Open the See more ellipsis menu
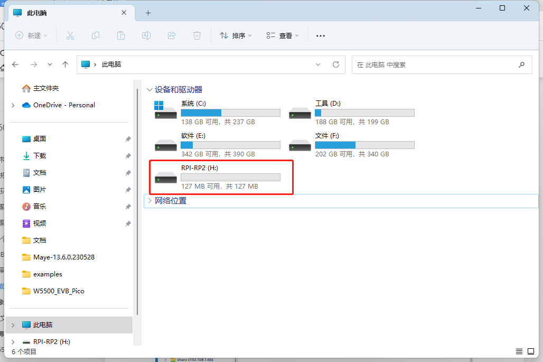The image size is (543, 362). [320, 35]
